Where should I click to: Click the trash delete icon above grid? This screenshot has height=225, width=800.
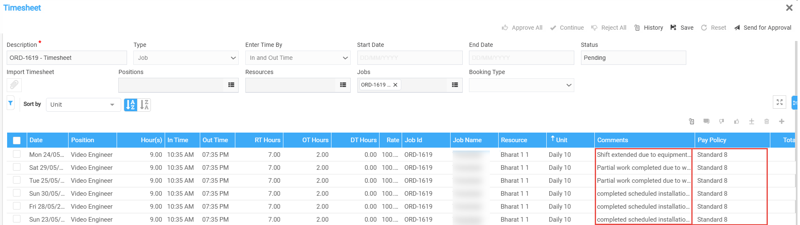(767, 121)
